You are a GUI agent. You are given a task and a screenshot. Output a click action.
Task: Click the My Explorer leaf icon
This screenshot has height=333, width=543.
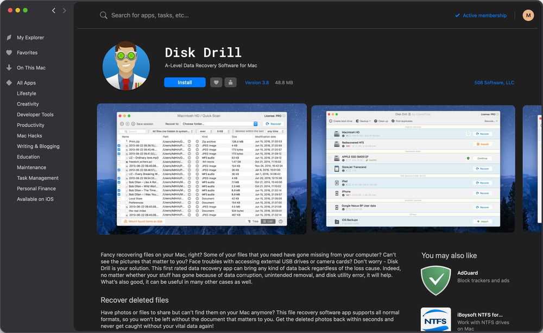coord(9,37)
